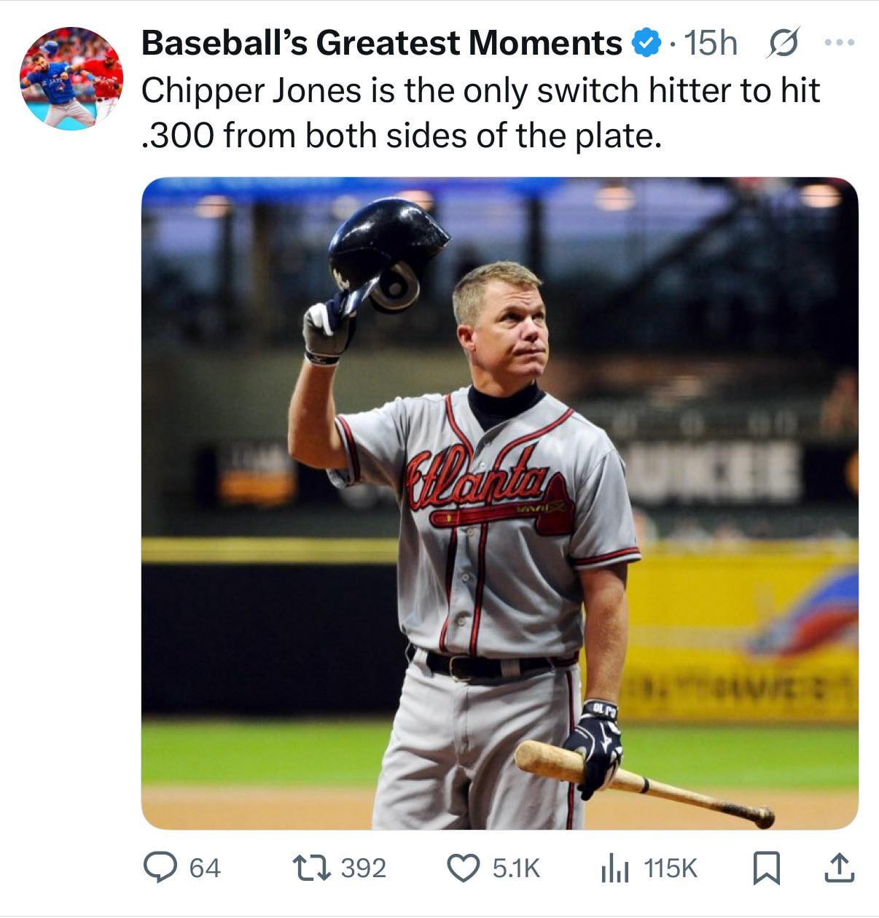Toggle the heart like icon

click(462, 868)
